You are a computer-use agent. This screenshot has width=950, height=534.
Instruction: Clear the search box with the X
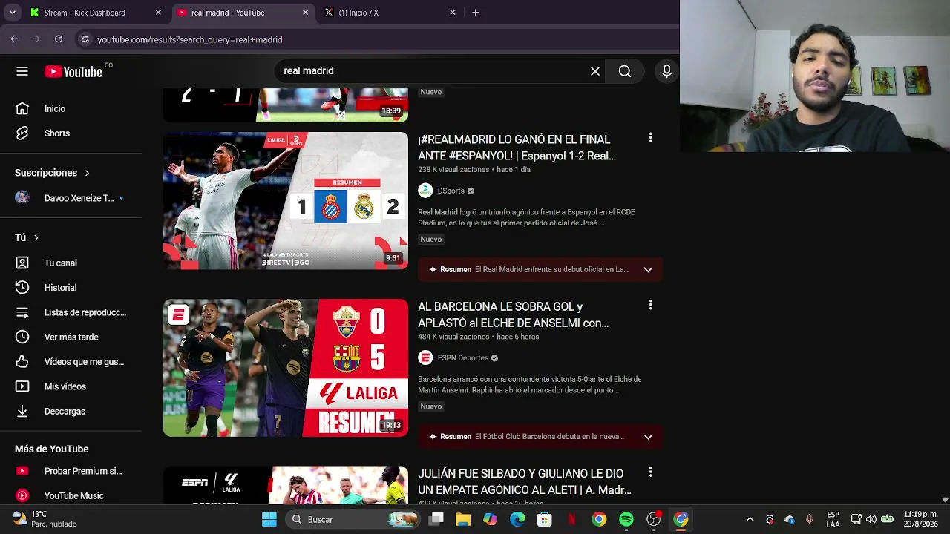(595, 71)
